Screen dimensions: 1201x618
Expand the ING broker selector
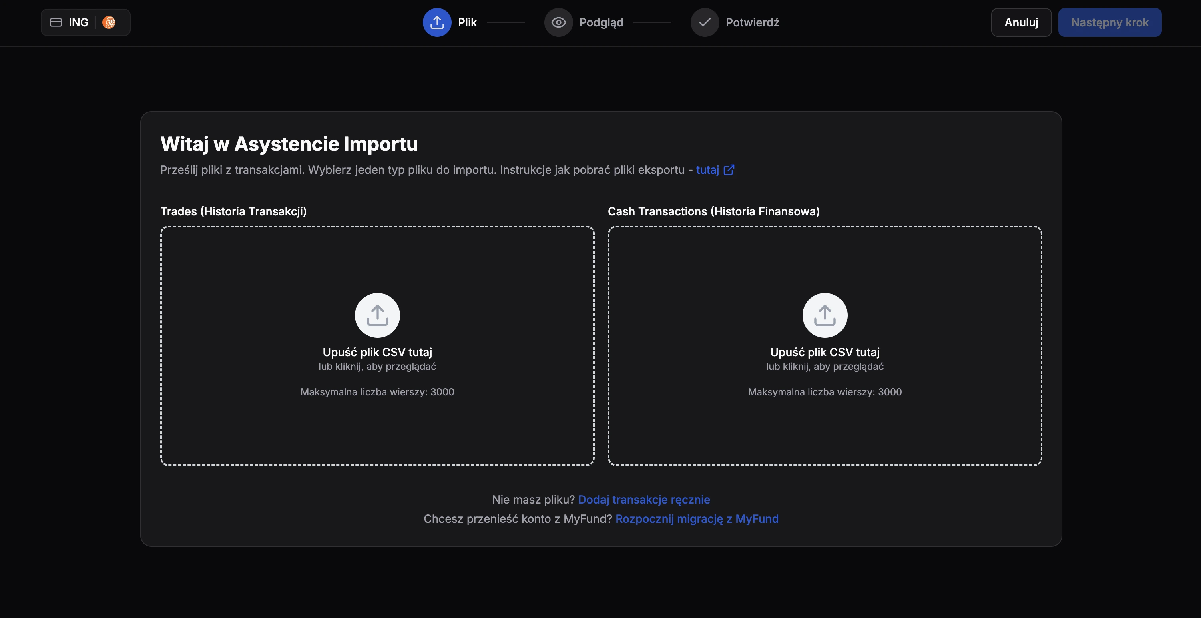pyautogui.click(x=85, y=22)
